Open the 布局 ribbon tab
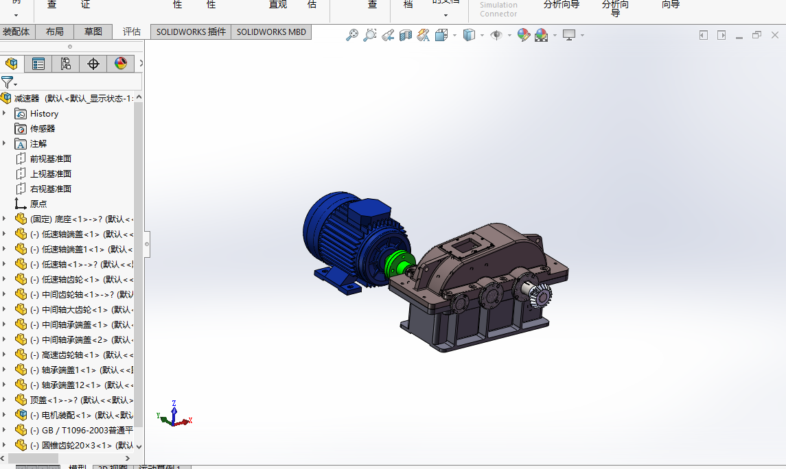 (x=55, y=32)
